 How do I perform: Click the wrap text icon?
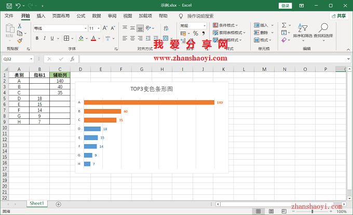pyautogui.click(x=166, y=28)
